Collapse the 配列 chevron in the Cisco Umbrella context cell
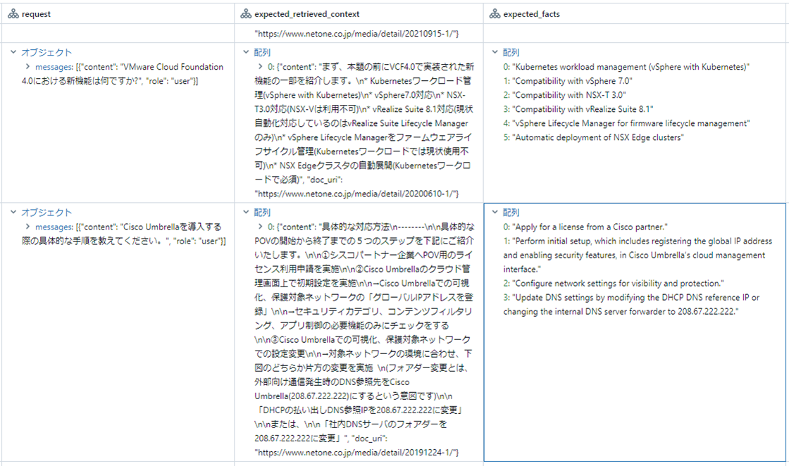 (x=246, y=212)
